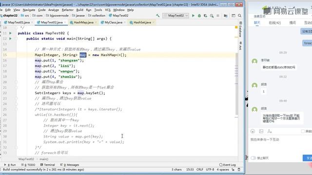Image resolution: width=312 pixels, height=175 pixels.
Task: Toggle fold marker on main method line
Action: [17, 38]
